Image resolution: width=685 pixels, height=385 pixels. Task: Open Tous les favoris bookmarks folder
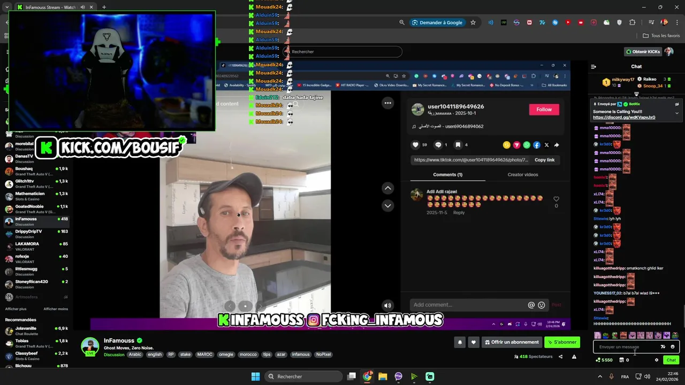[x=661, y=36]
